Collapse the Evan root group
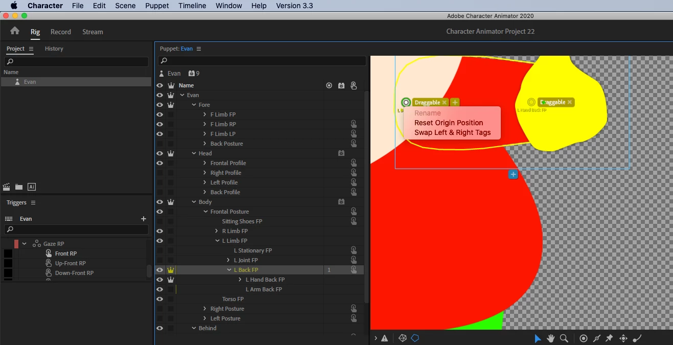The width and height of the screenshot is (673, 345). tap(182, 95)
